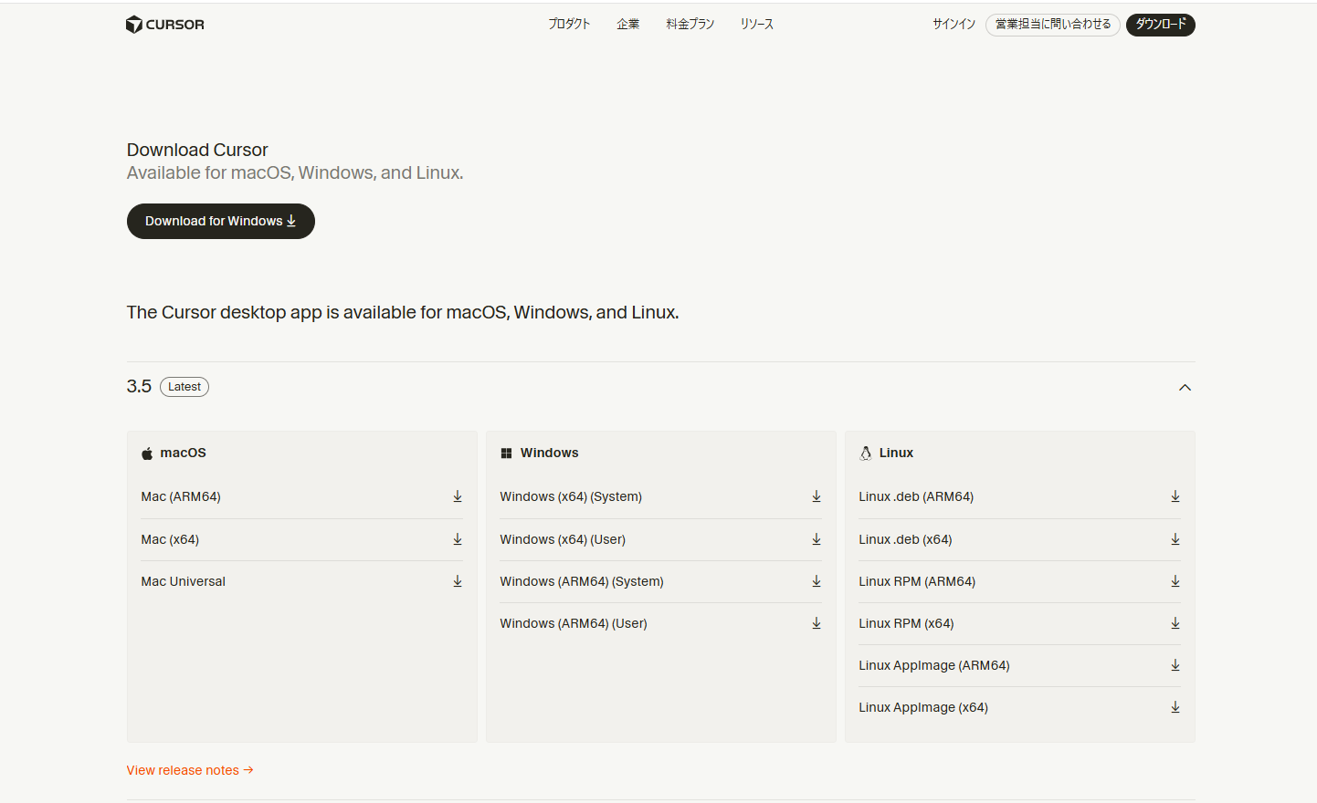Screen dimensions: 1317x803
Task: Click the Linux RPM (ARM64) label
Action: click(x=917, y=581)
